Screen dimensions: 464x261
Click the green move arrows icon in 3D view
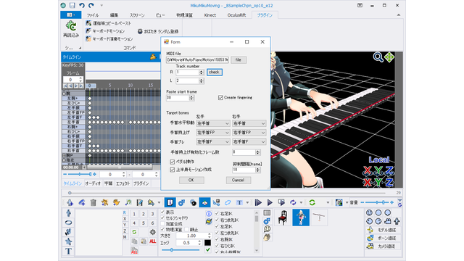coord(389,57)
